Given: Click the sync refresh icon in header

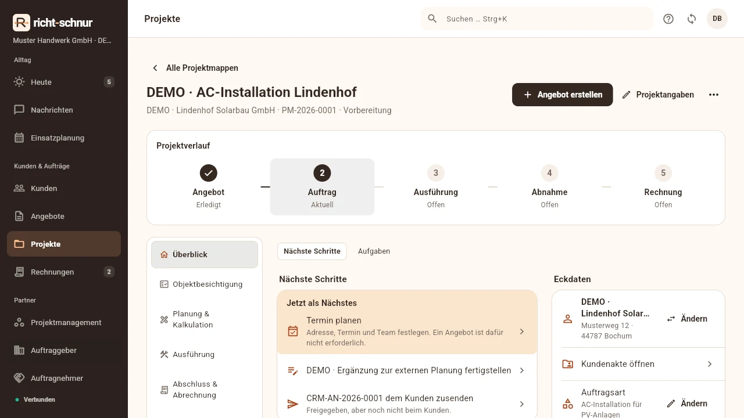Looking at the screenshot, I should [x=692, y=19].
